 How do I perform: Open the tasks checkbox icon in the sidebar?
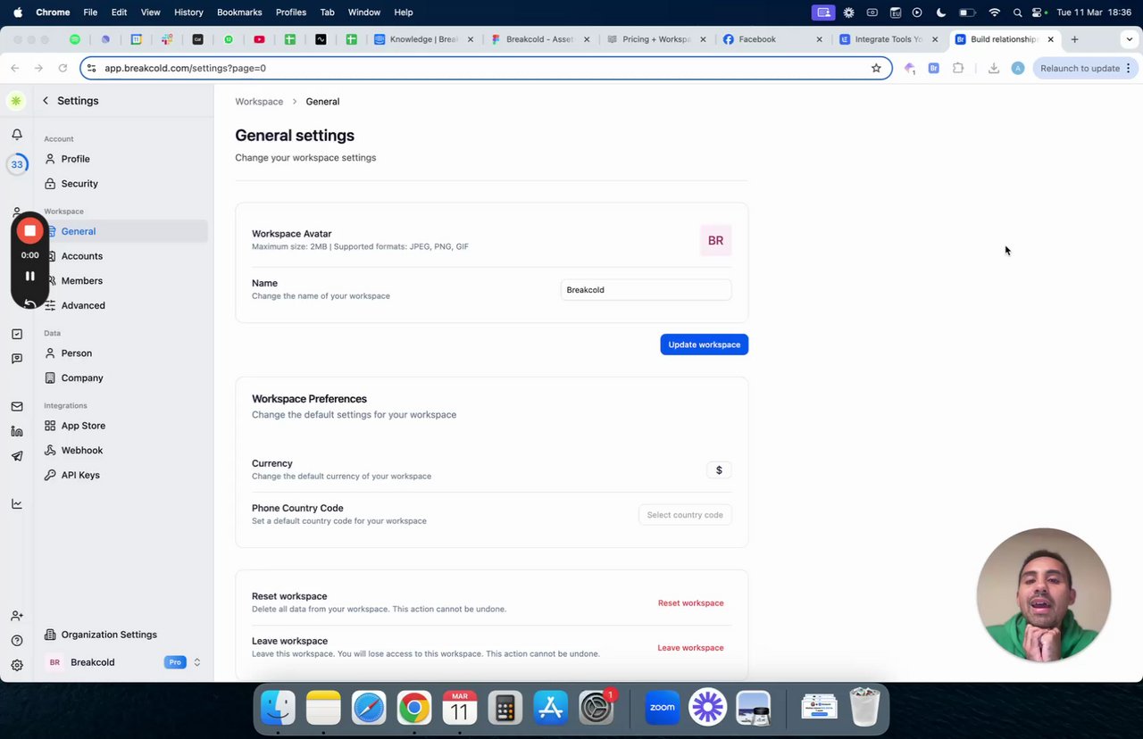point(17,334)
